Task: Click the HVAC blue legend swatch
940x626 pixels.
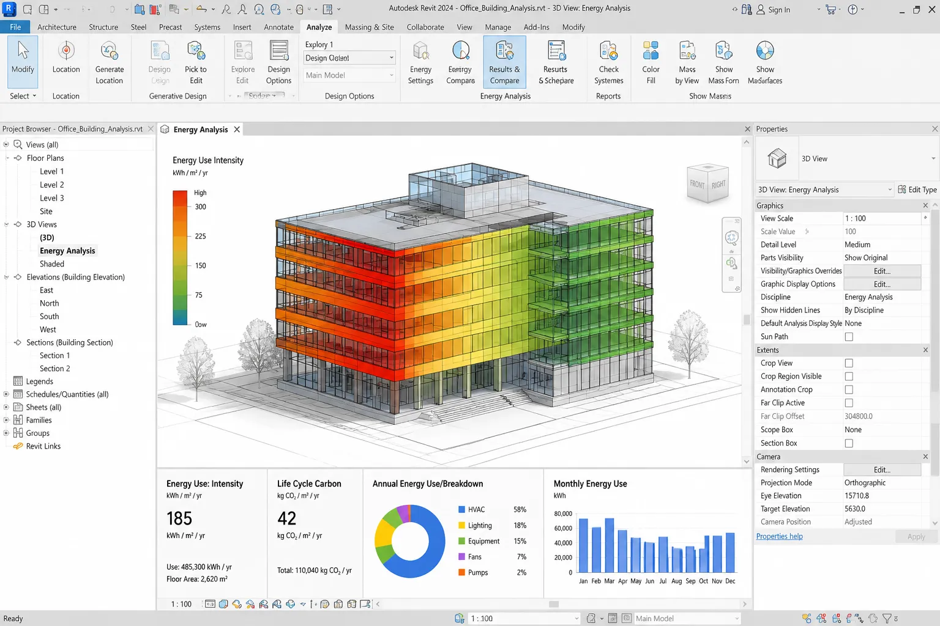Action: pos(462,510)
